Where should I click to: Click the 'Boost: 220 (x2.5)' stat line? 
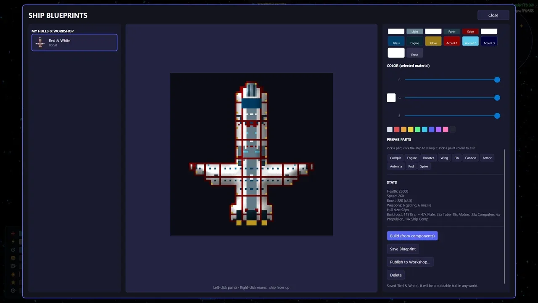(x=399, y=201)
